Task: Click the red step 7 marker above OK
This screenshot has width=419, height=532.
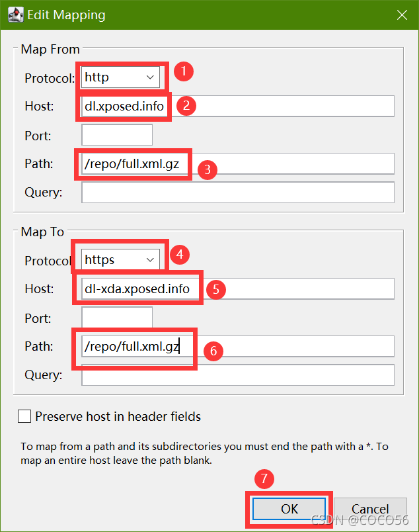Action: (x=264, y=478)
